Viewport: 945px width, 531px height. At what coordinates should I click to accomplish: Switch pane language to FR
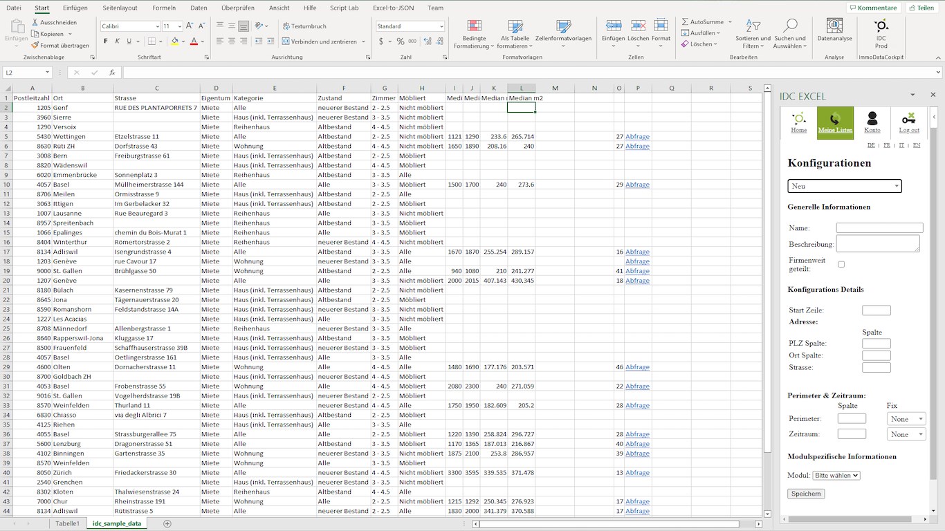click(887, 145)
